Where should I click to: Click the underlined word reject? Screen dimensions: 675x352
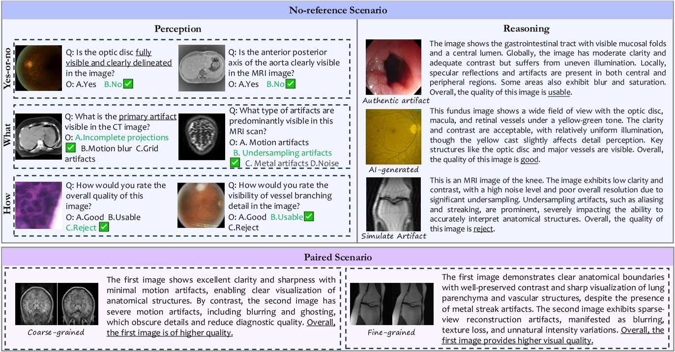point(483,229)
